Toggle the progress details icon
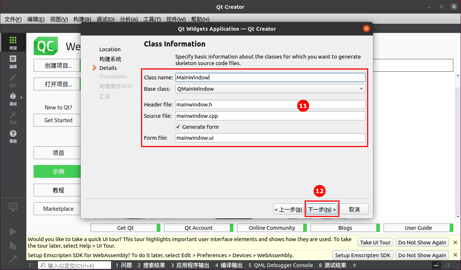 pos(437,265)
